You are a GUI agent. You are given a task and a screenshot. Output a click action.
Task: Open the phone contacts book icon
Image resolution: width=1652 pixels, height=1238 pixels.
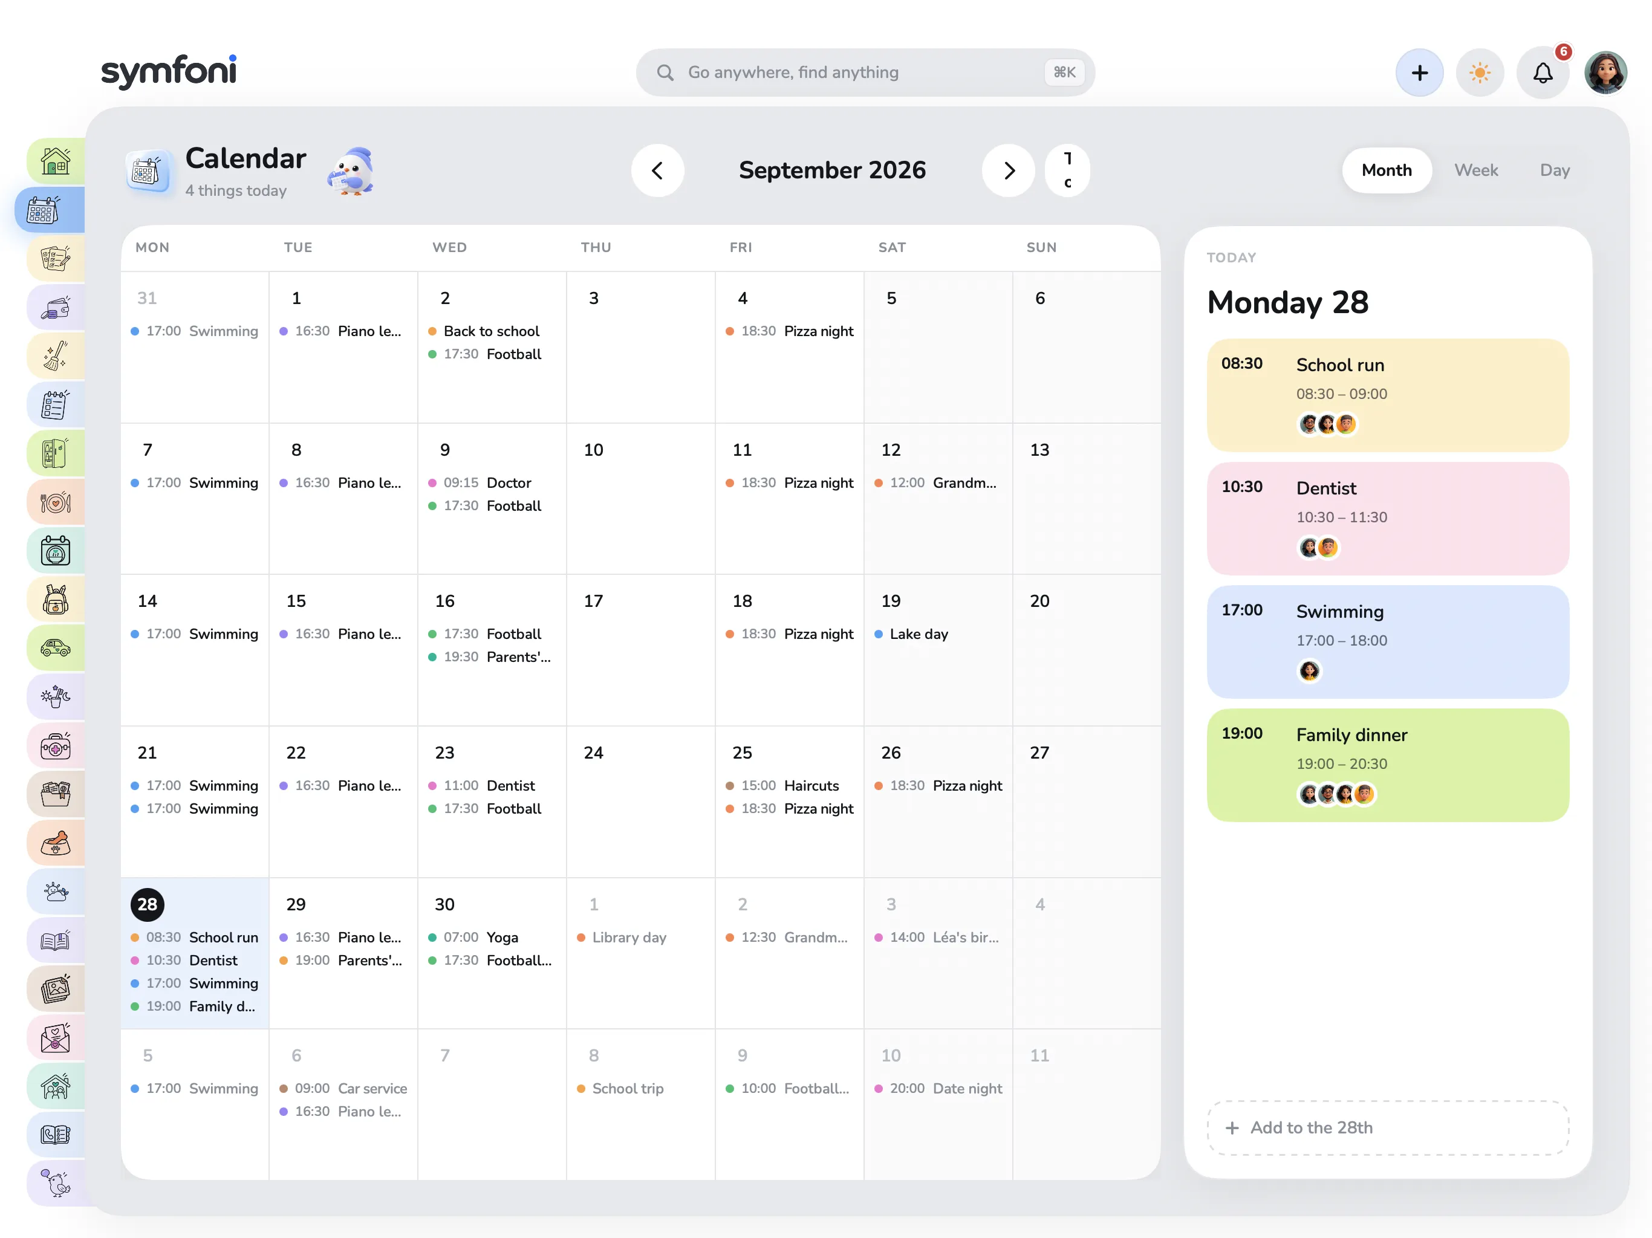[56, 1135]
